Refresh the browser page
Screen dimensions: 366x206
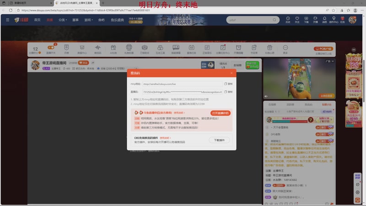[x=11, y=10]
